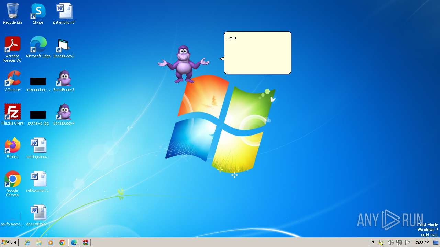
Task: Select the patientmb.rtf document icon
Action: click(x=64, y=14)
